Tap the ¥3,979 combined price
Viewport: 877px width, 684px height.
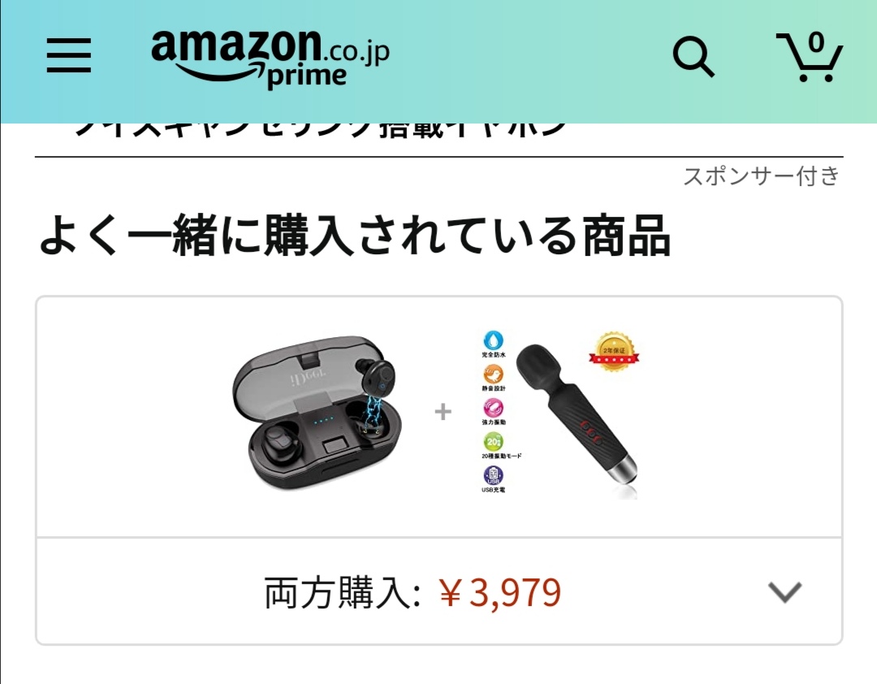499,593
